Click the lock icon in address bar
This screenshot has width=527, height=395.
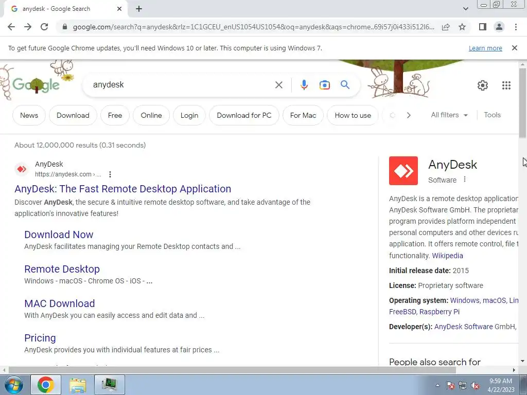(65, 27)
